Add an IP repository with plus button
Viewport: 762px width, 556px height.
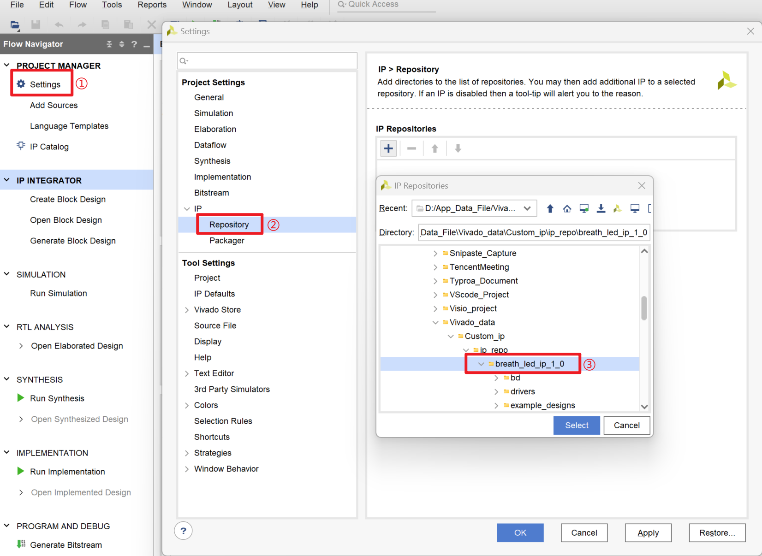(388, 148)
